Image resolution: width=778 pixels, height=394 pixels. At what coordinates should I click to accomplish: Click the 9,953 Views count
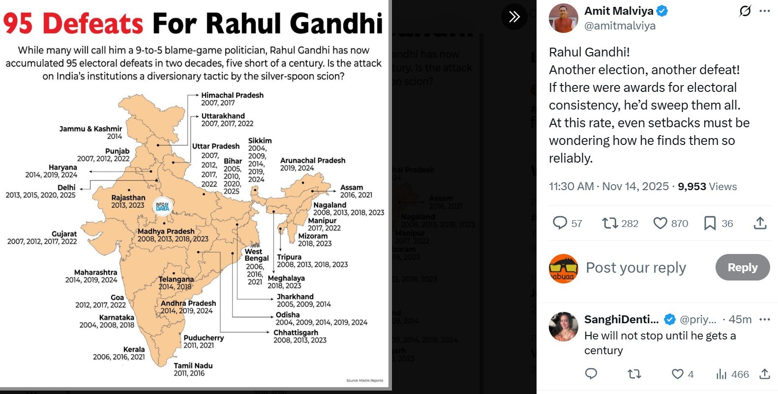(x=707, y=187)
